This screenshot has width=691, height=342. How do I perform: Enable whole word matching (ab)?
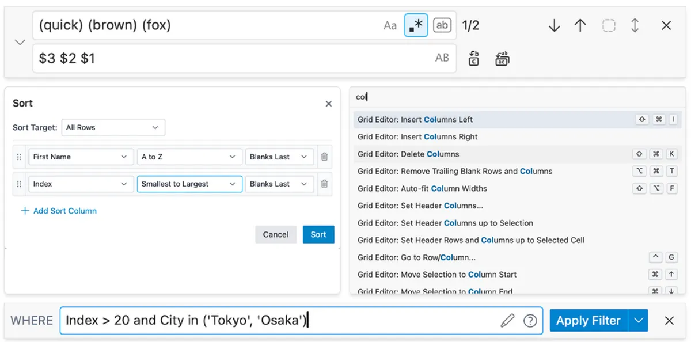pos(442,25)
